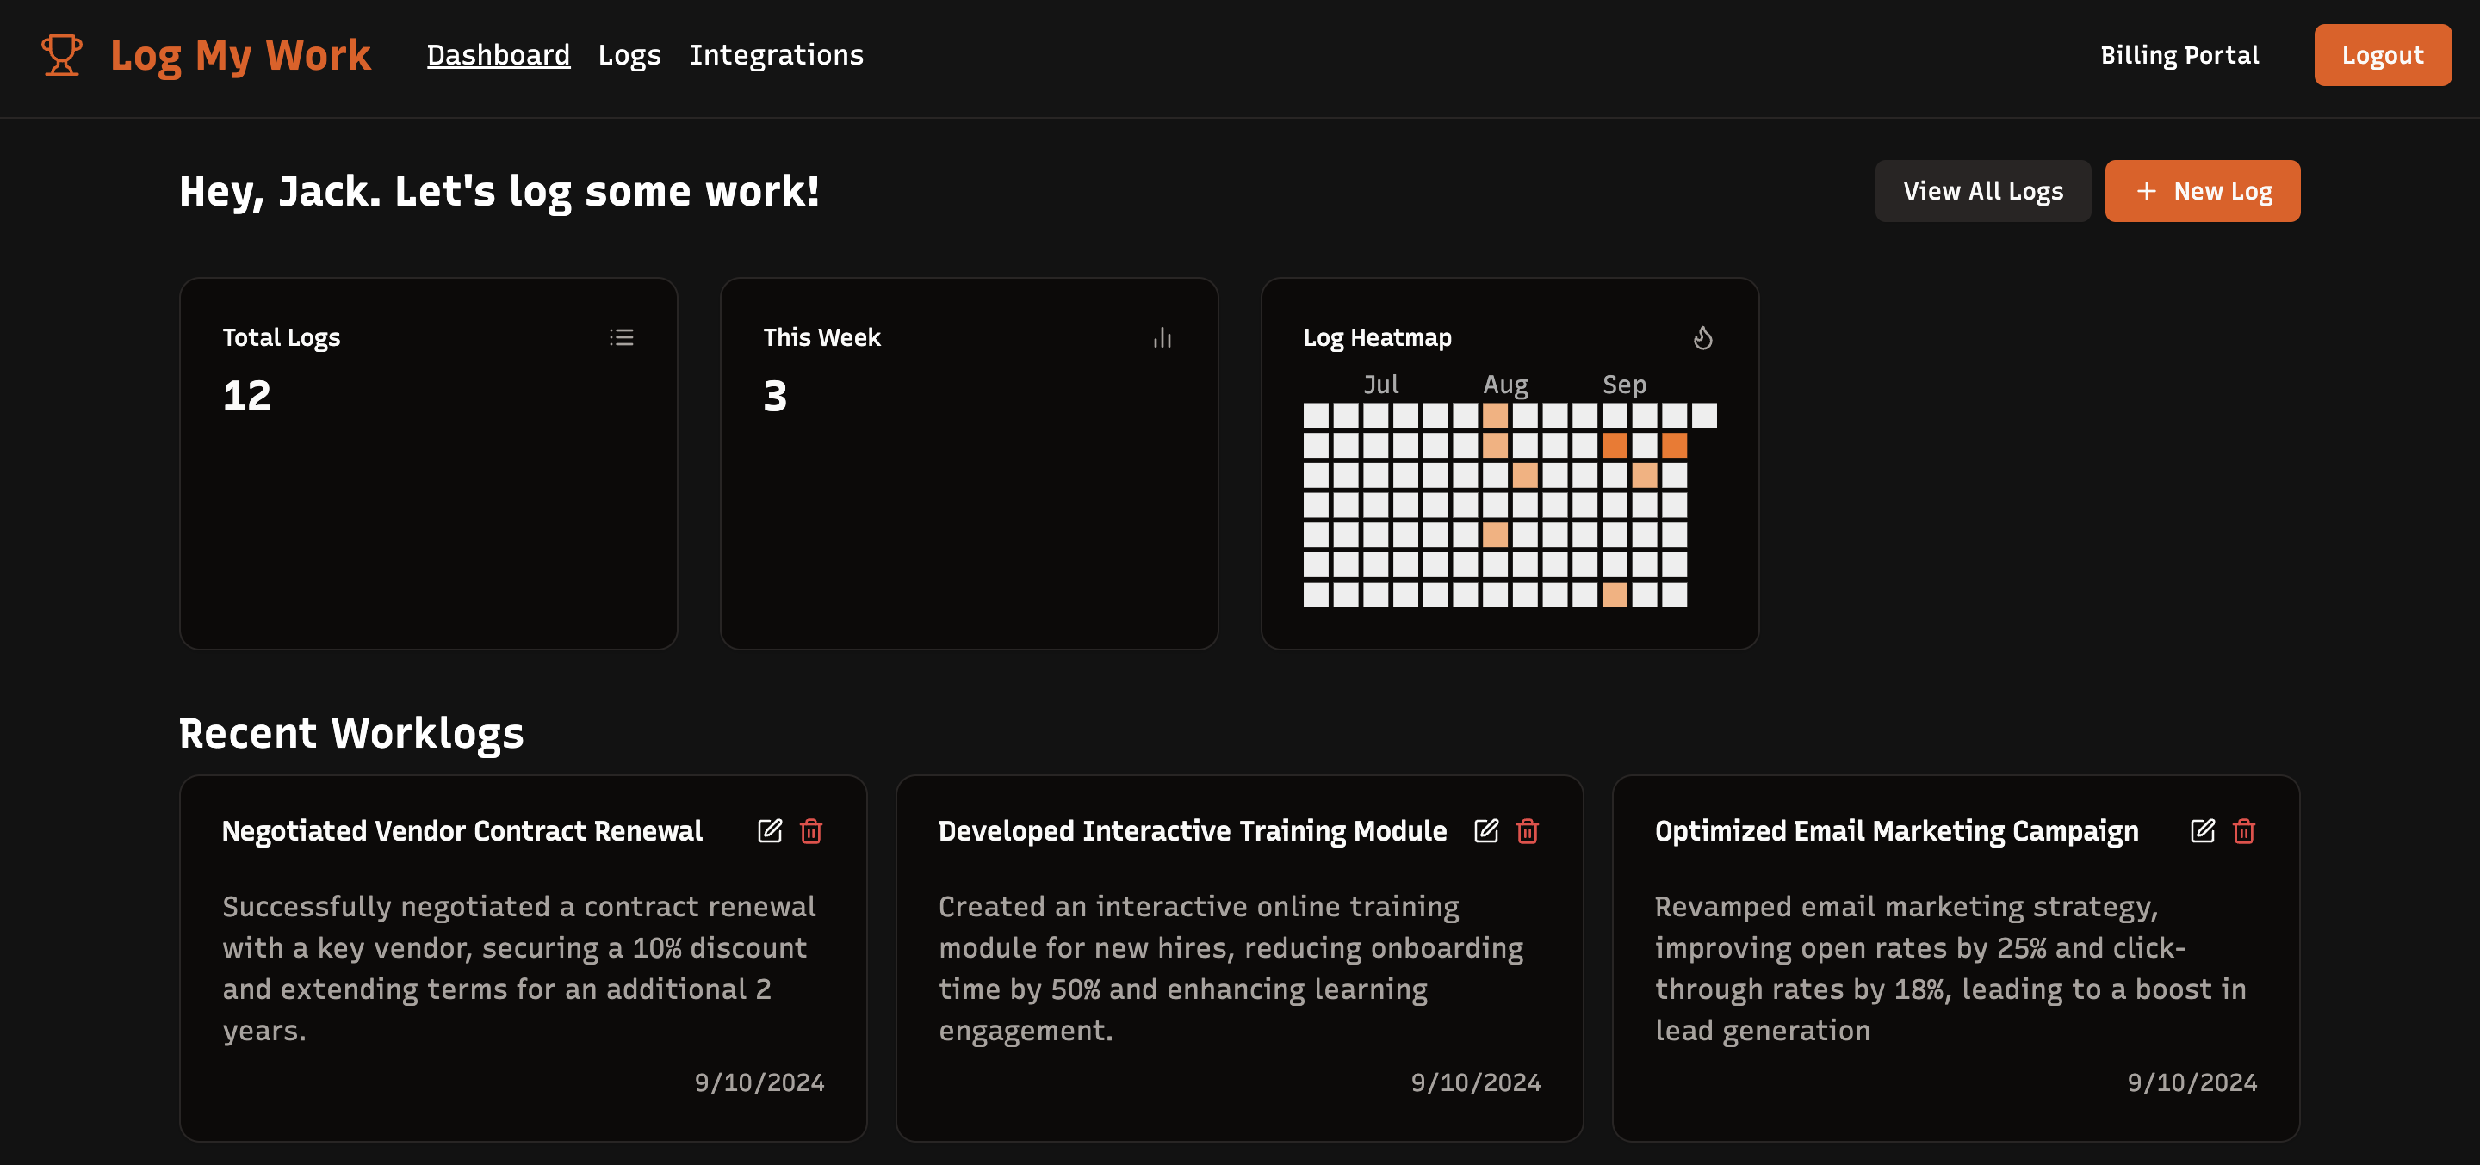Screen dimensions: 2480x1165
Task: Click the trophy logo icon
Action: [62, 55]
